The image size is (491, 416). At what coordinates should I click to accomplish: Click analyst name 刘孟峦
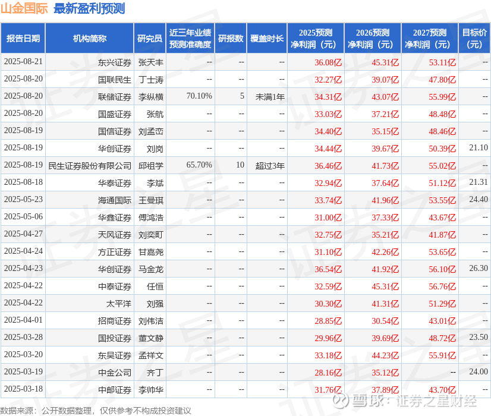[x=151, y=131]
